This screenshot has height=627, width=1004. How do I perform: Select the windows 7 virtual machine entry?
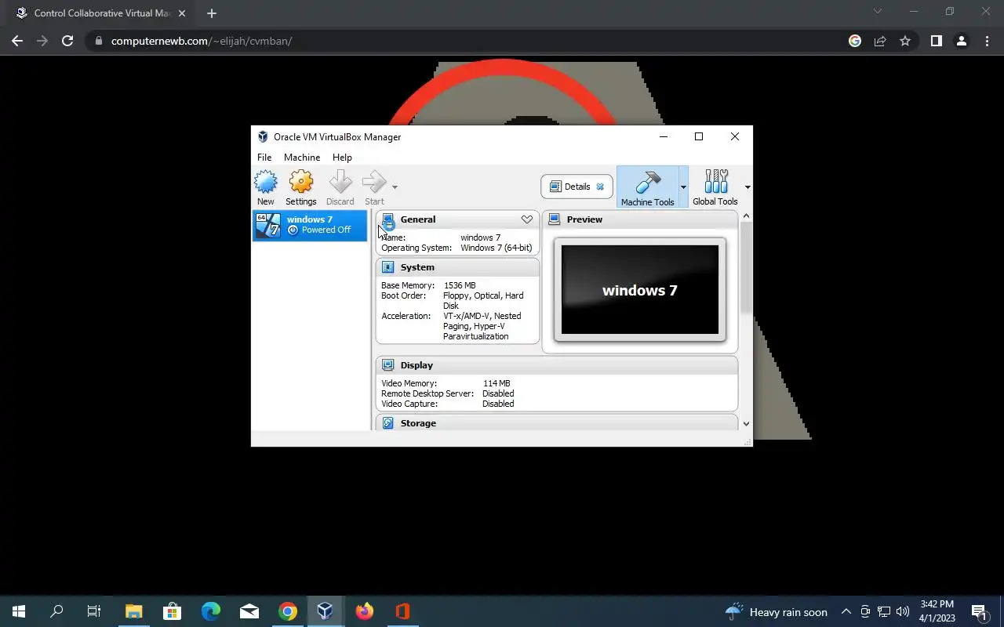(x=310, y=225)
